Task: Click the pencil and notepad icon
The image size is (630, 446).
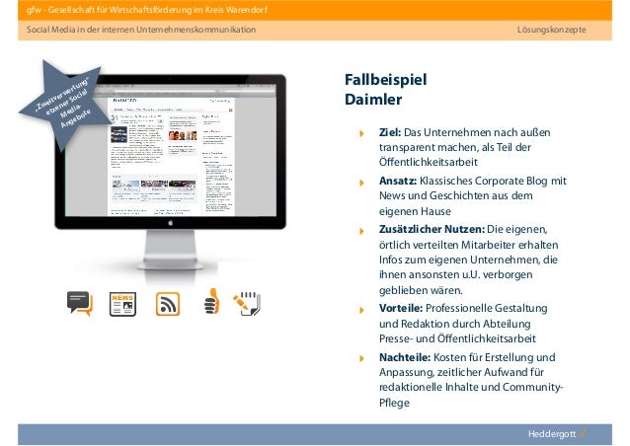Action: (247, 304)
